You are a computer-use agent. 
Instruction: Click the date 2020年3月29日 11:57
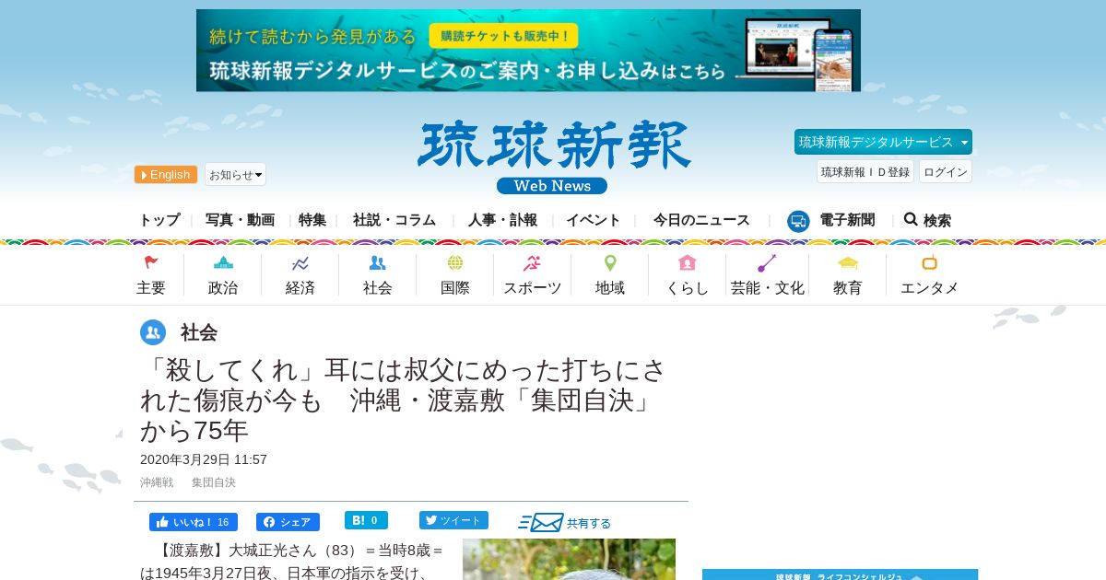(x=204, y=459)
